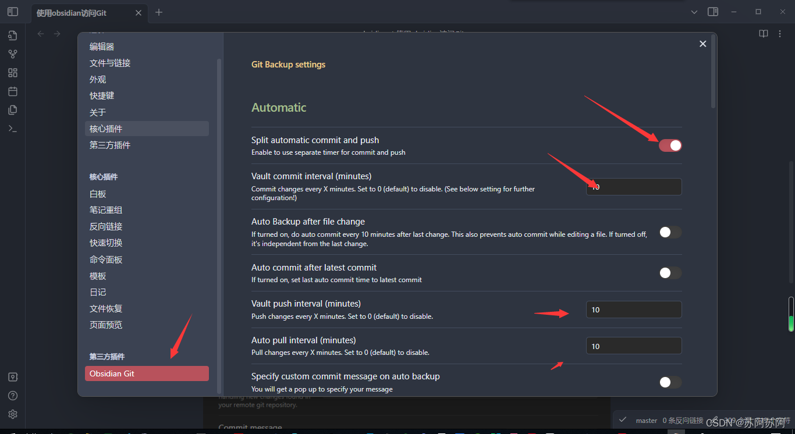This screenshot has height=434, width=795.
Task: Navigate back with left arrow
Action: click(x=41, y=34)
